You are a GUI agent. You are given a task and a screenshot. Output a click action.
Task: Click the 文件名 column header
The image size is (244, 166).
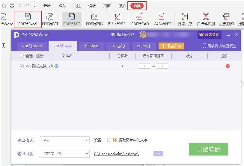[x=67, y=56]
